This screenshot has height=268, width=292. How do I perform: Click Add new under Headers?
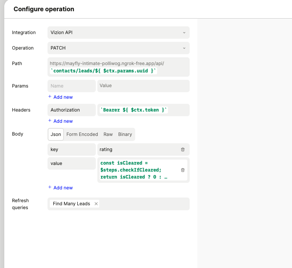coord(61,121)
